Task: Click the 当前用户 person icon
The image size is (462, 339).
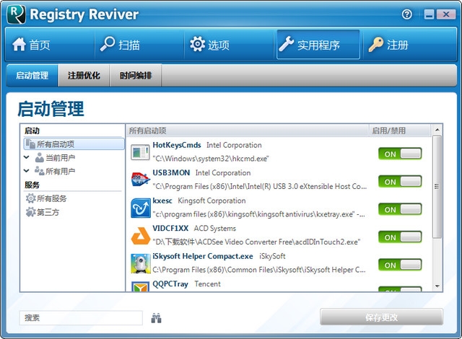Action: pos(39,157)
